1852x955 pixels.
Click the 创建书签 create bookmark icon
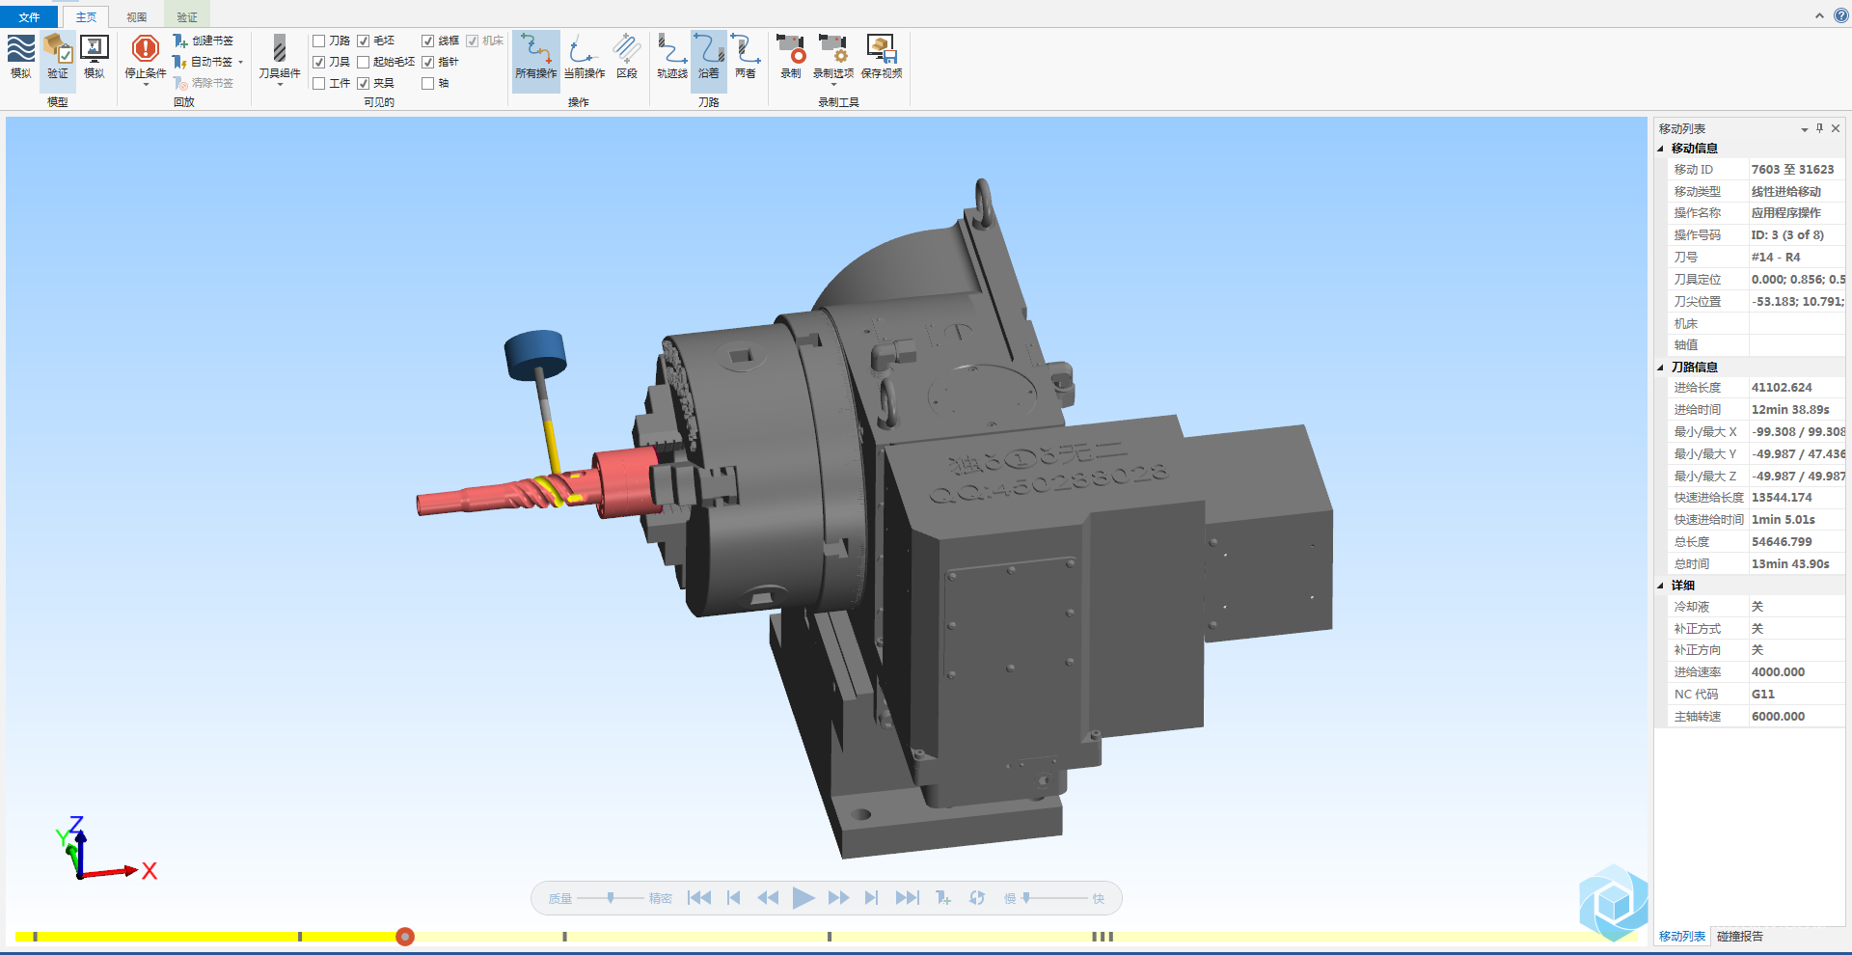pyautogui.click(x=180, y=41)
